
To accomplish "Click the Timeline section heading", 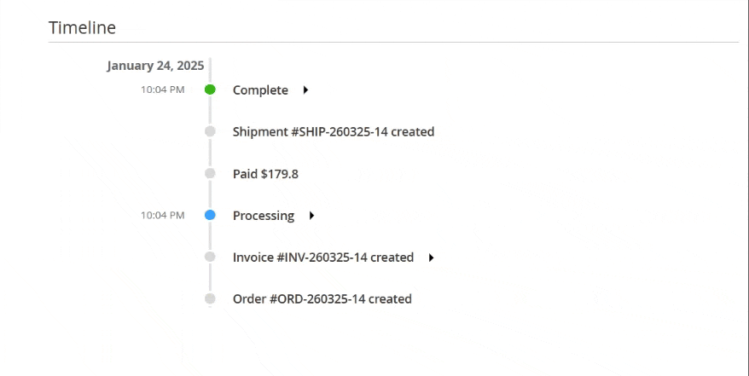I will point(82,27).
